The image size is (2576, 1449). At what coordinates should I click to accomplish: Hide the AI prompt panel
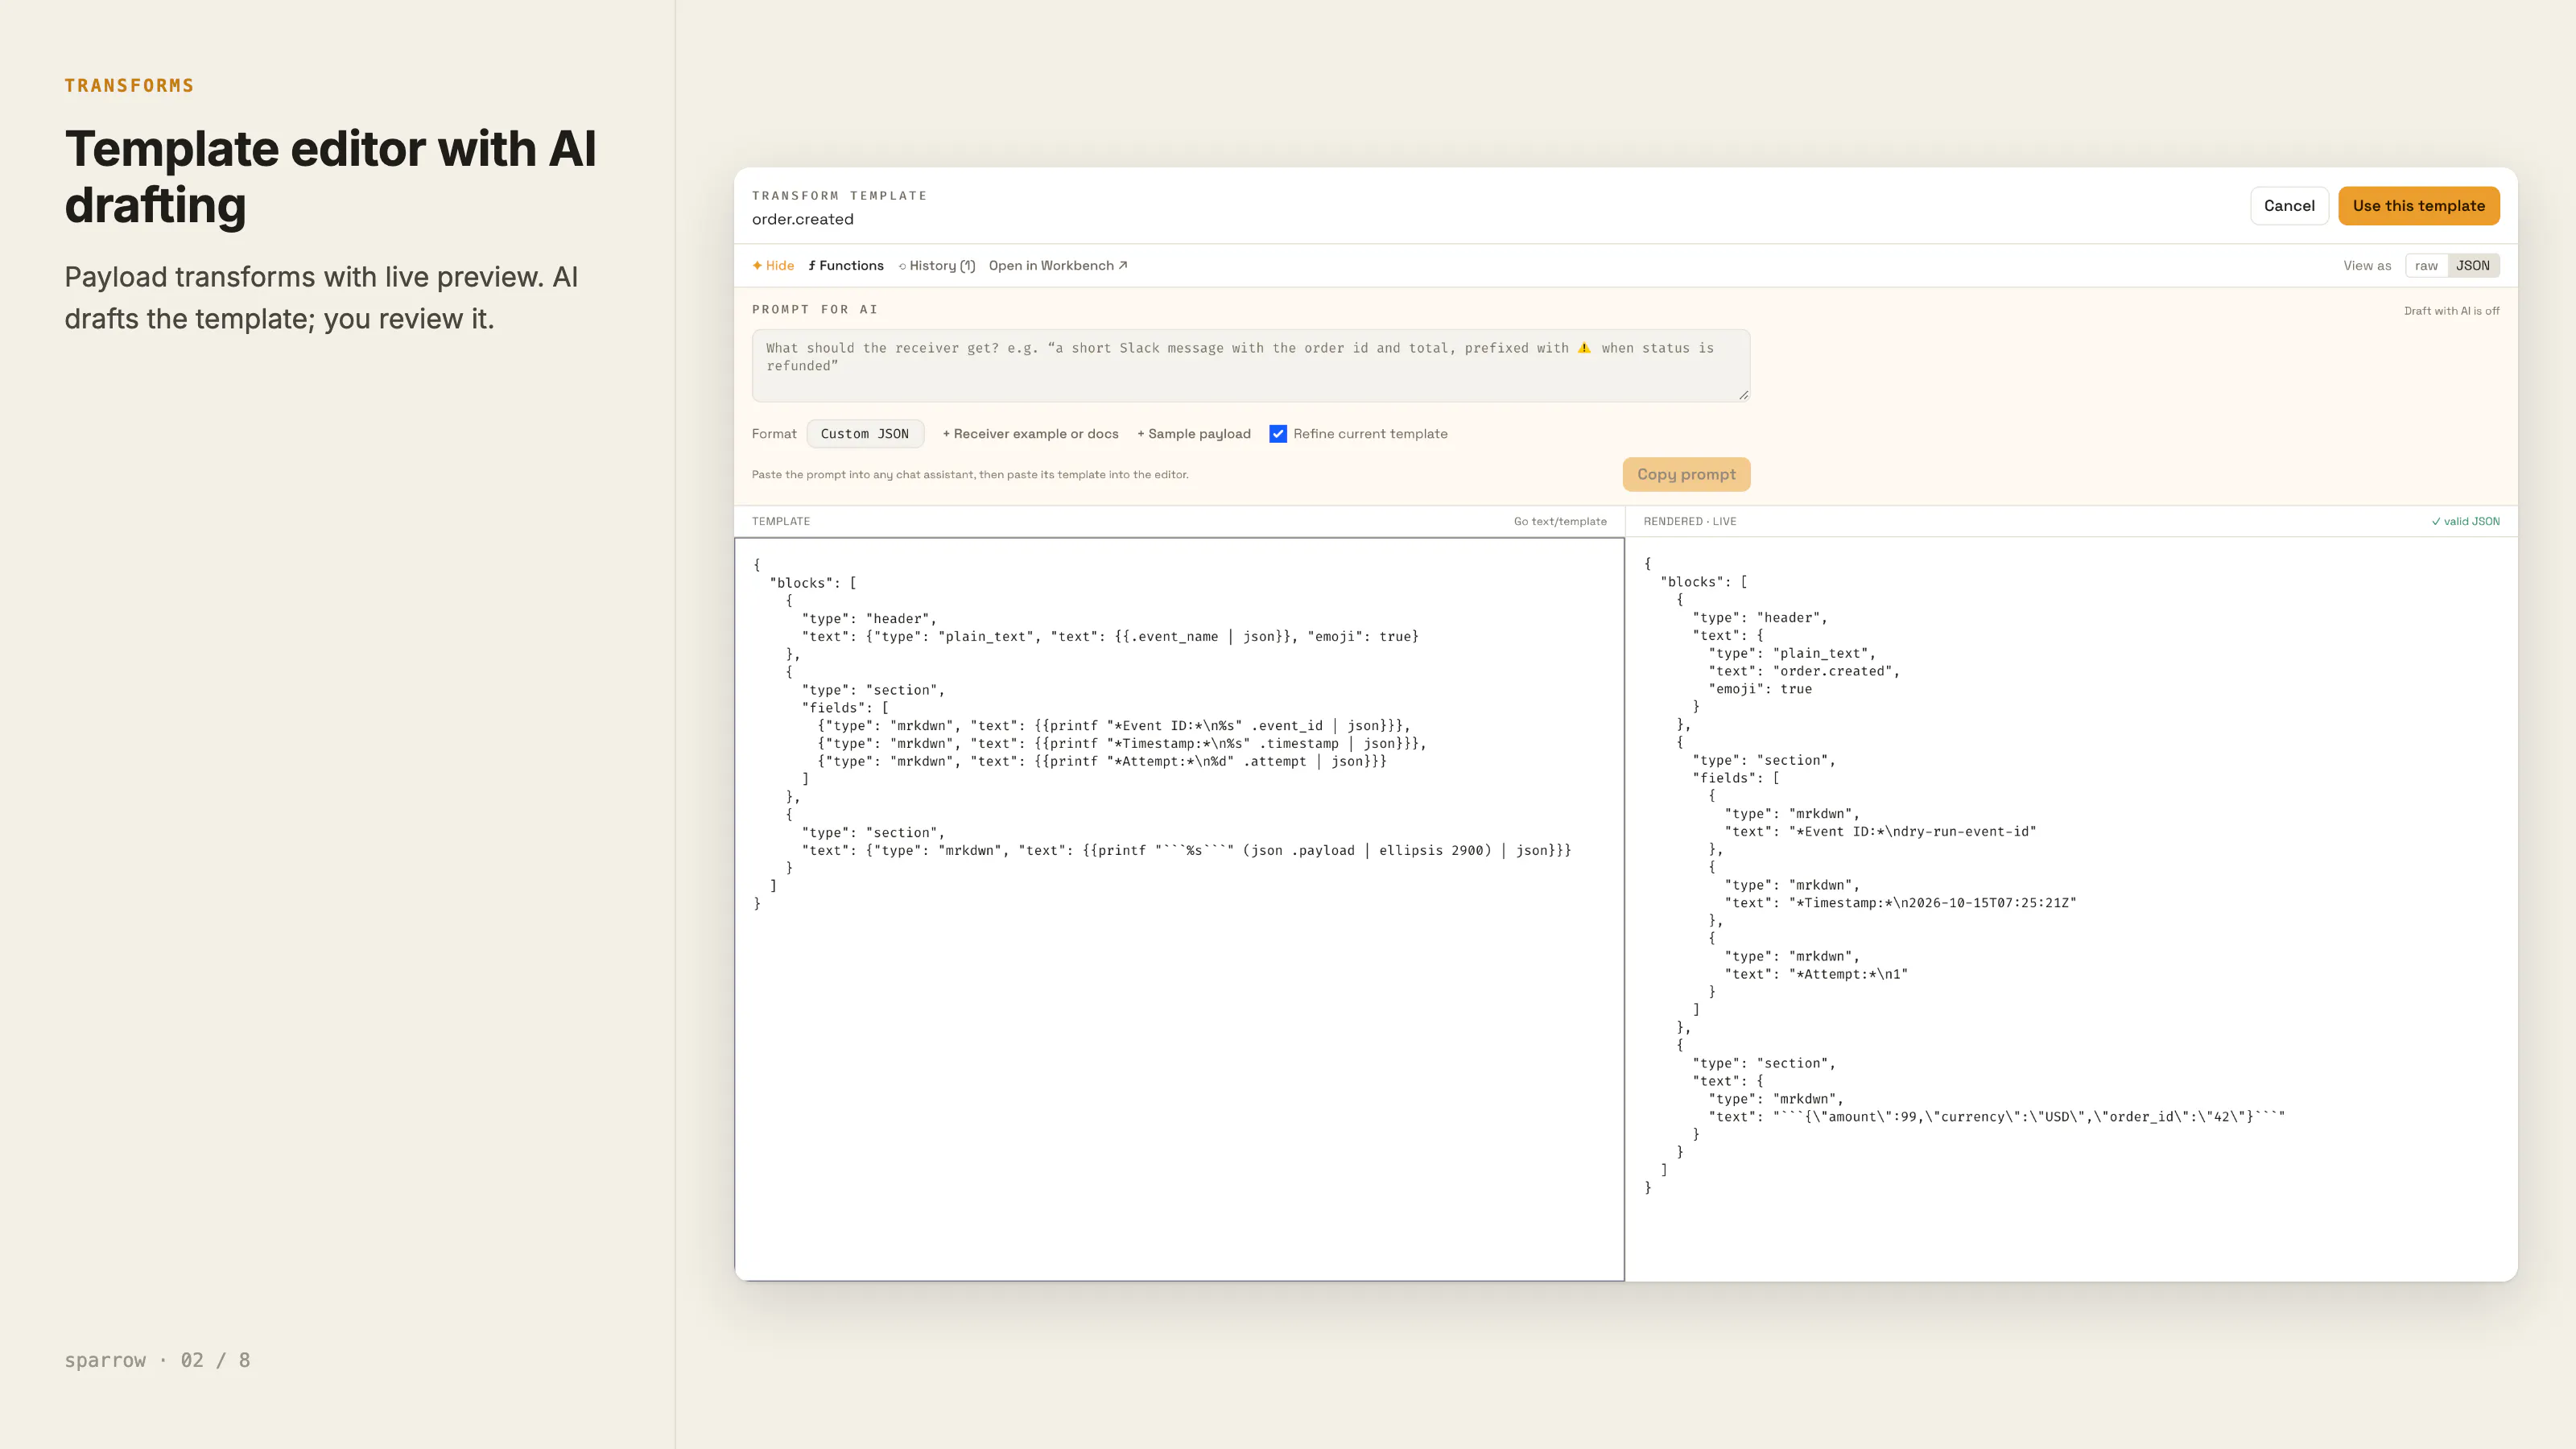coord(773,265)
